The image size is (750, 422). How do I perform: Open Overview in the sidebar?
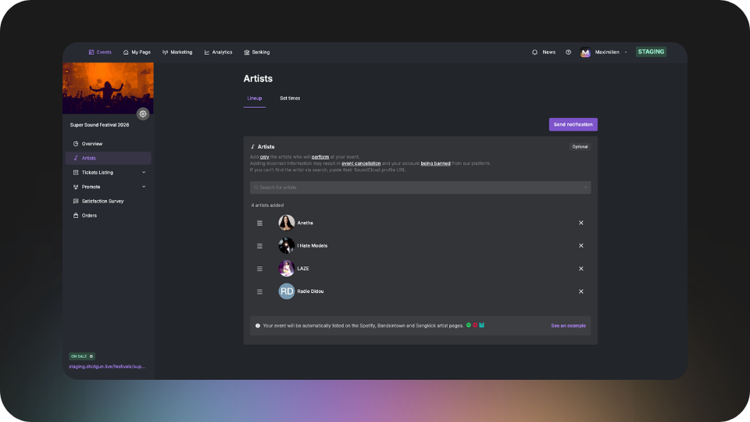pyautogui.click(x=108, y=144)
